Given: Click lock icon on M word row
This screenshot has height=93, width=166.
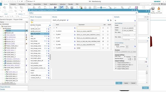Looking at the screenshot, I should [75, 28].
